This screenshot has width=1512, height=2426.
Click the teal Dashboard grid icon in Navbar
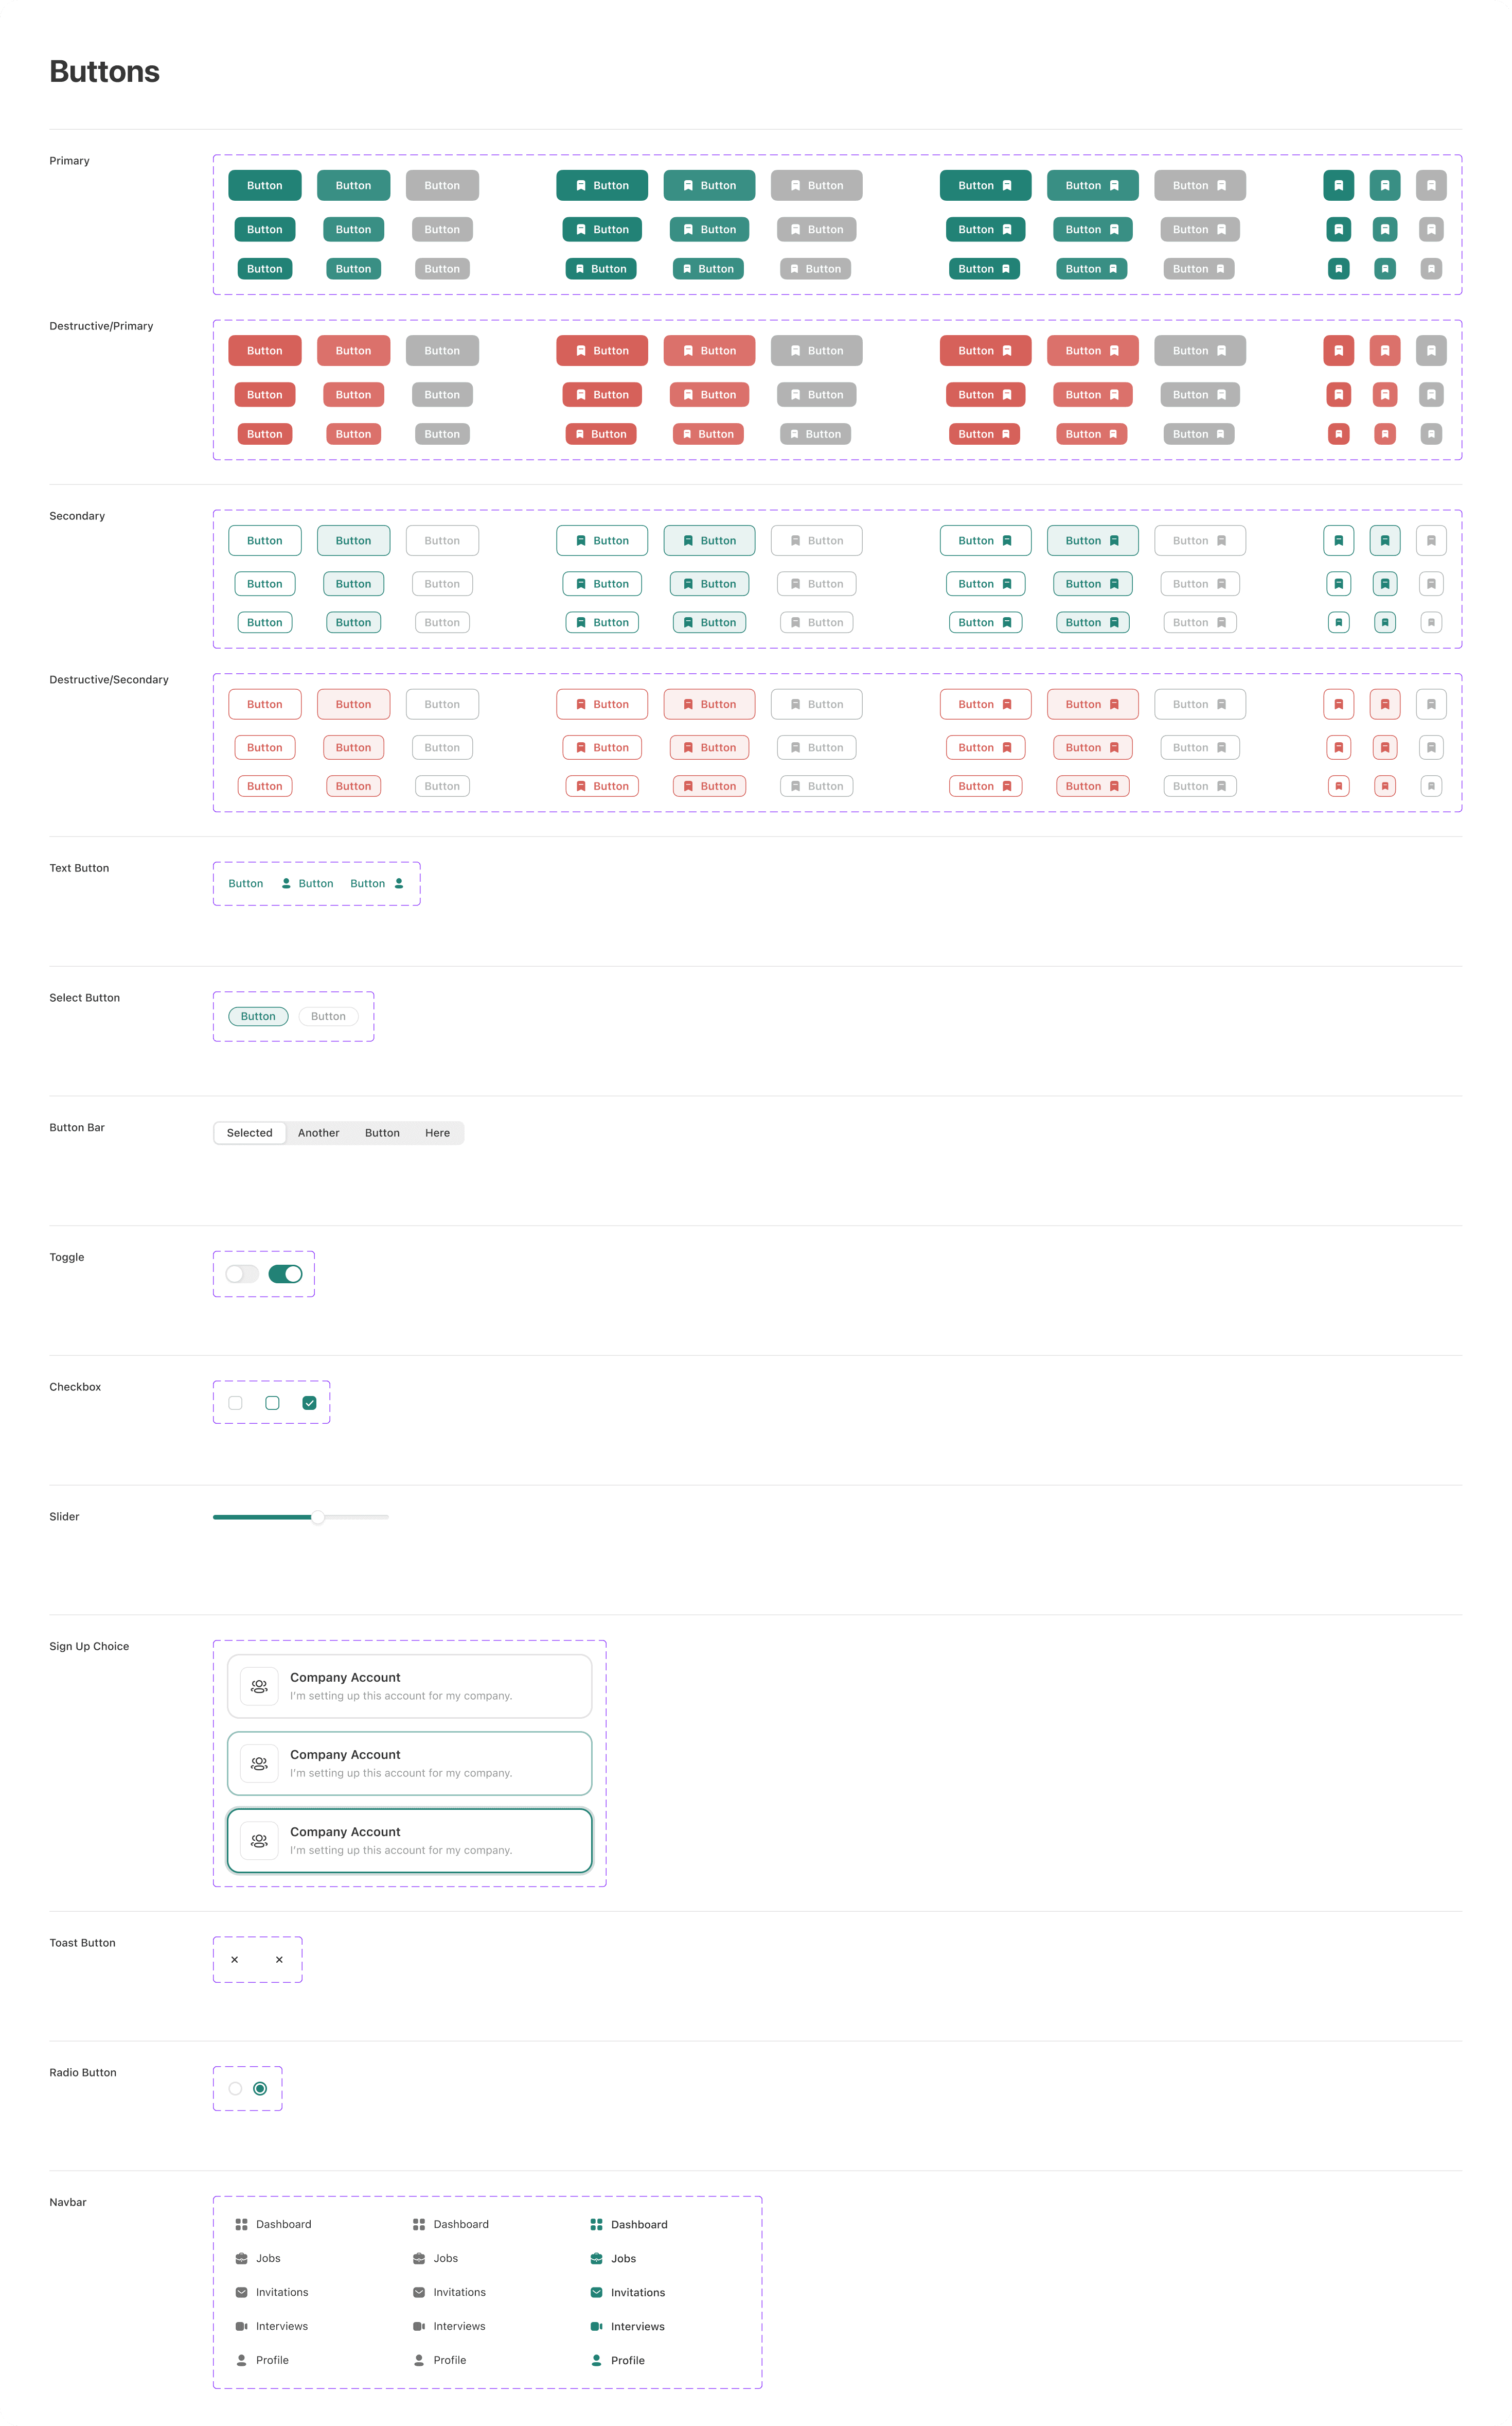click(x=596, y=2224)
